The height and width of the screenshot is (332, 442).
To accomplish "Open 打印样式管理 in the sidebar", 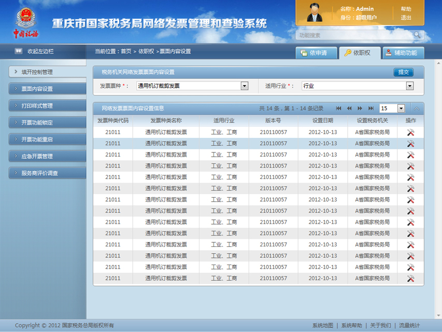I will pos(48,106).
